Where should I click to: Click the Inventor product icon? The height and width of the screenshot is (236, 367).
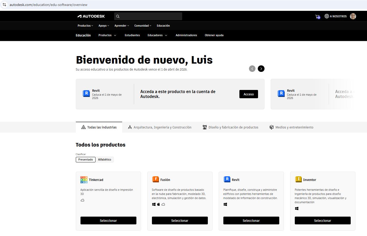(x=298, y=179)
